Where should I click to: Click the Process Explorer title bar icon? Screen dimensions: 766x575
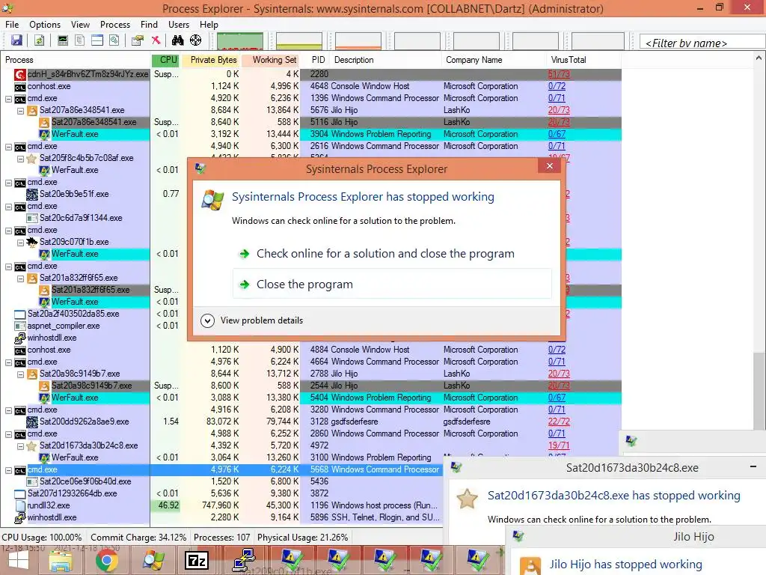[7, 8]
